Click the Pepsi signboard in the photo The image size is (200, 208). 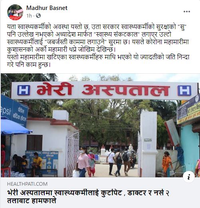[x=14, y=111]
